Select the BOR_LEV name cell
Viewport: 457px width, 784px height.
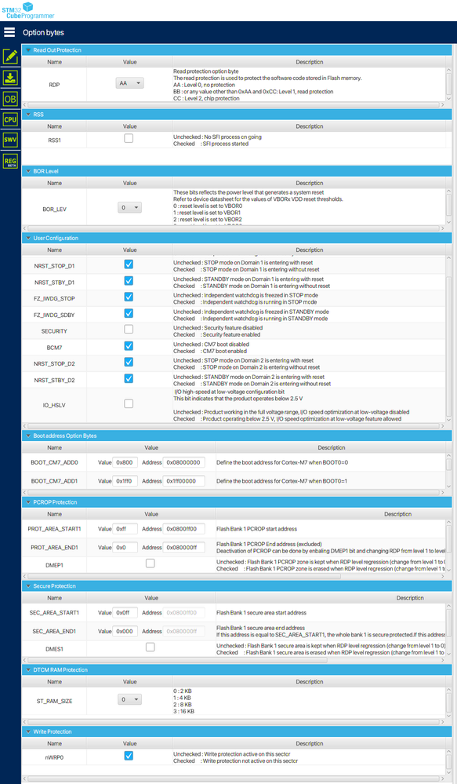tap(54, 209)
